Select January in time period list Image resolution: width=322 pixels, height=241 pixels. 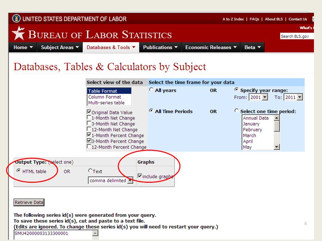click(258, 124)
